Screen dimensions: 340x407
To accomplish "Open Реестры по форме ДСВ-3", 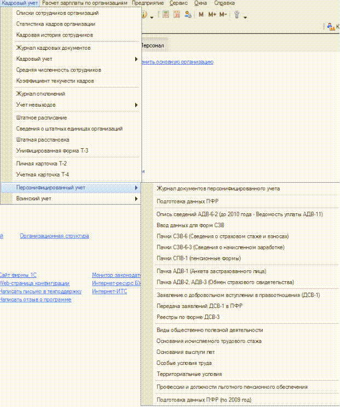I will point(240,317).
